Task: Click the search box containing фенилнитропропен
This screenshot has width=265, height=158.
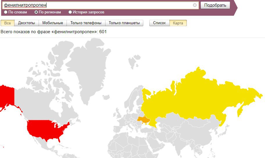Action: pos(100,5)
